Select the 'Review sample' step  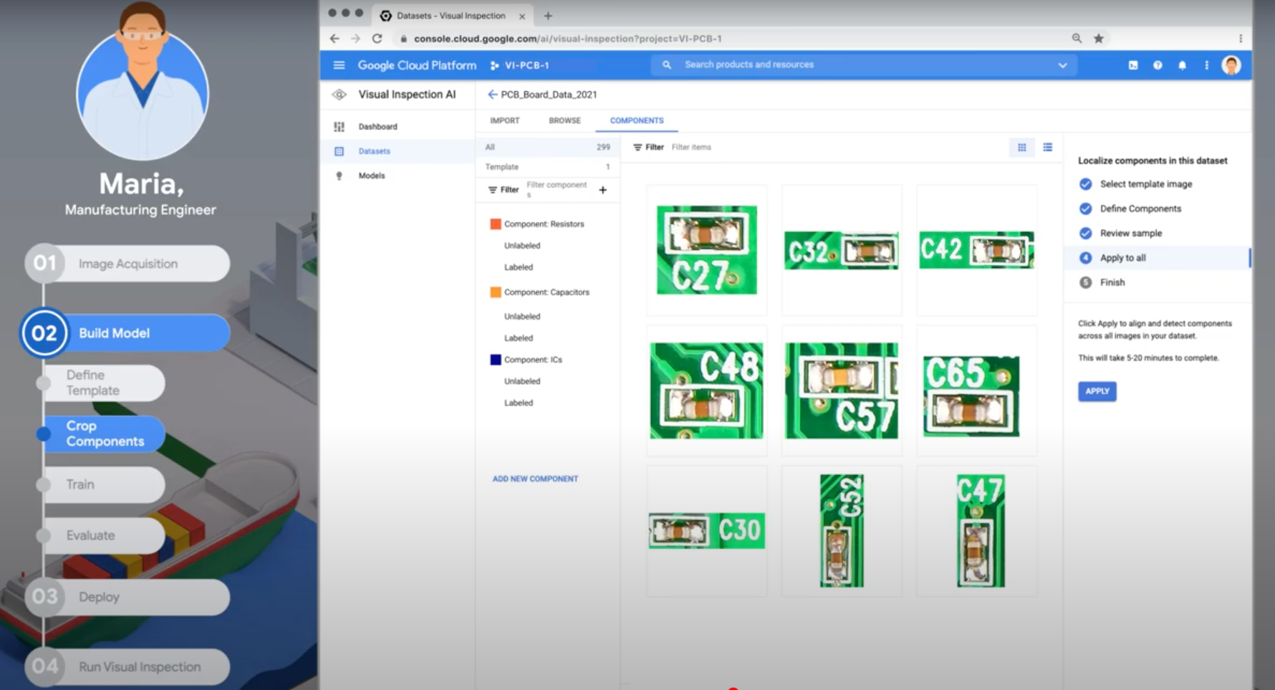point(1131,233)
